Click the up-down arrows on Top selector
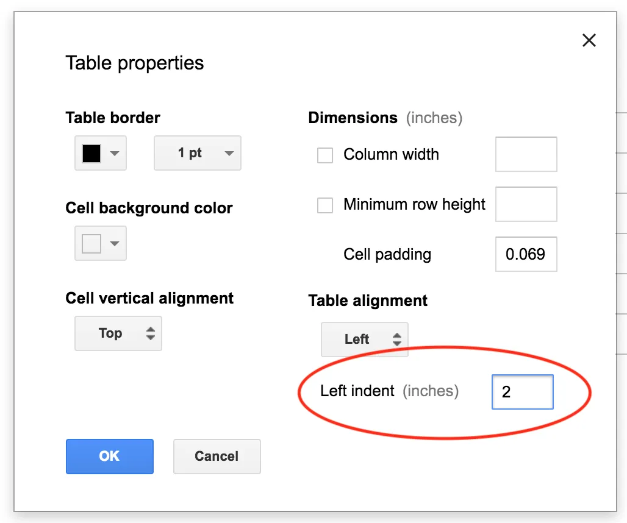The width and height of the screenshot is (627, 523). point(150,333)
